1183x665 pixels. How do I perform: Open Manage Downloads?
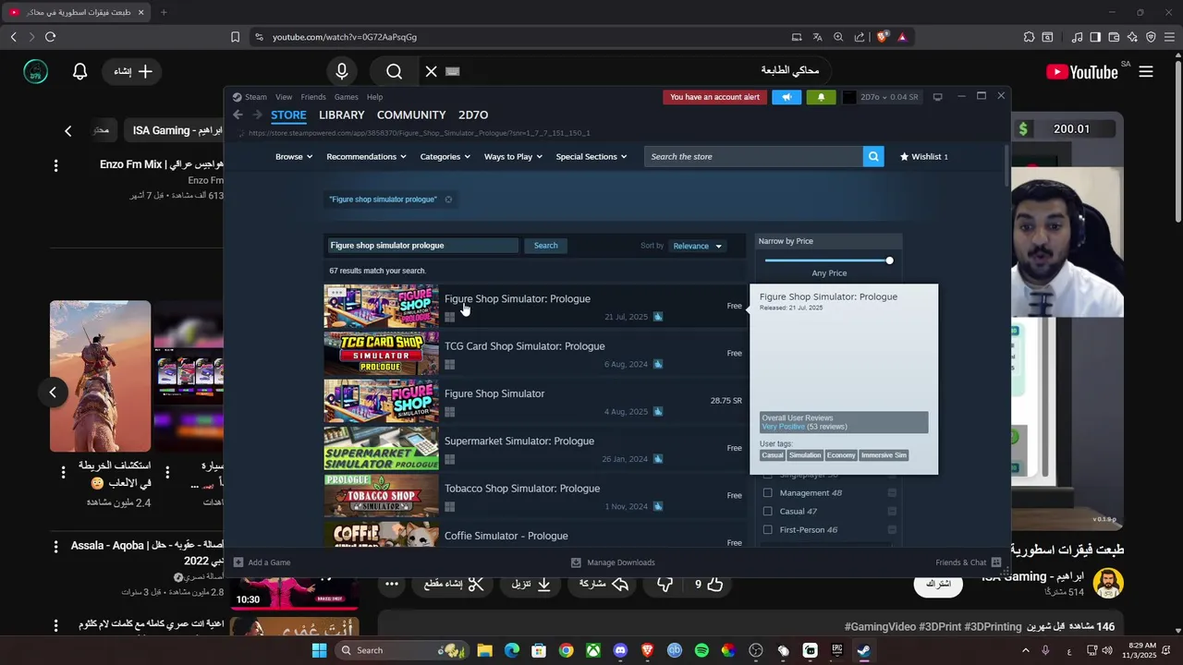pos(613,562)
